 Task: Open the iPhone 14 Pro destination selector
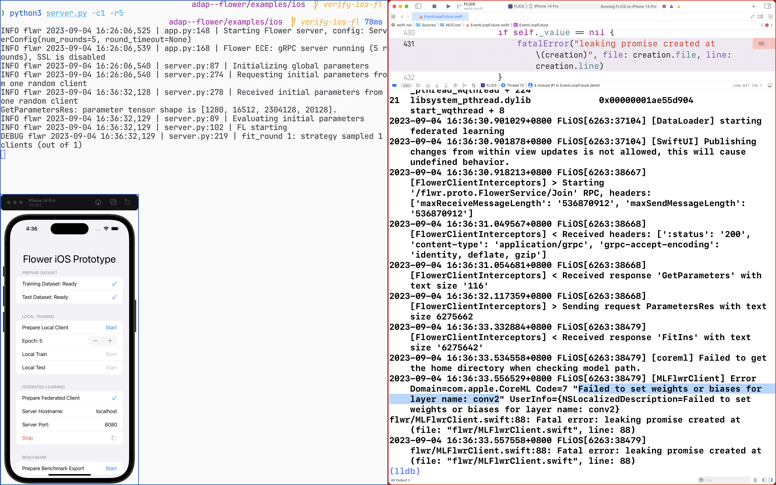click(546, 6)
